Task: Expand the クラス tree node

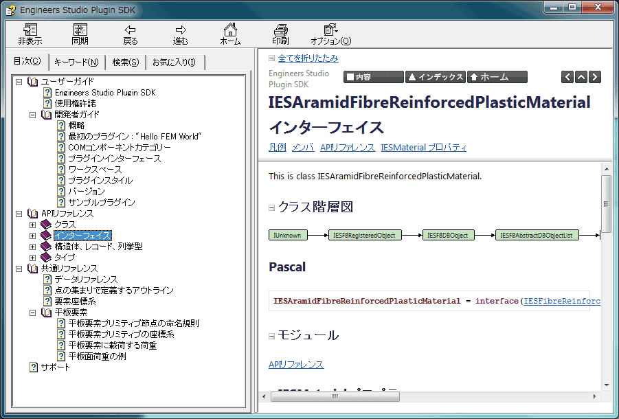Action: pyautogui.click(x=33, y=225)
